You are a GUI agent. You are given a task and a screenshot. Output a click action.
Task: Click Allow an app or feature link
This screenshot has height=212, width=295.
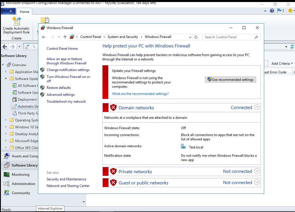coord(66,61)
